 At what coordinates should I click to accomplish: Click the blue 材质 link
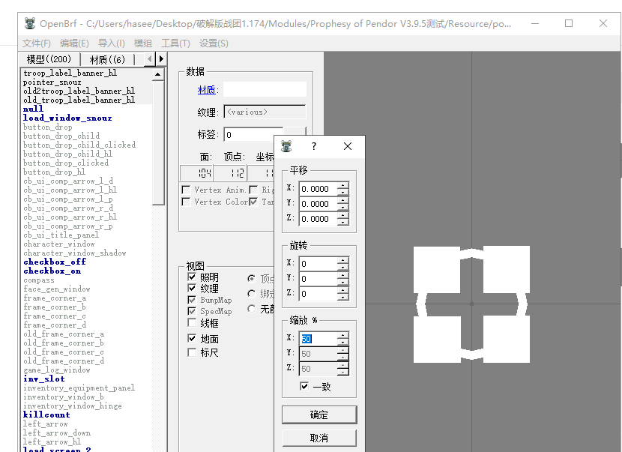click(x=207, y=90)
